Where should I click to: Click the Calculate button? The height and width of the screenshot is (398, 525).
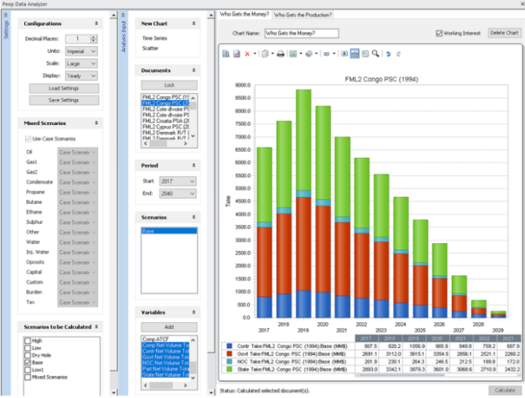[505, 390]
